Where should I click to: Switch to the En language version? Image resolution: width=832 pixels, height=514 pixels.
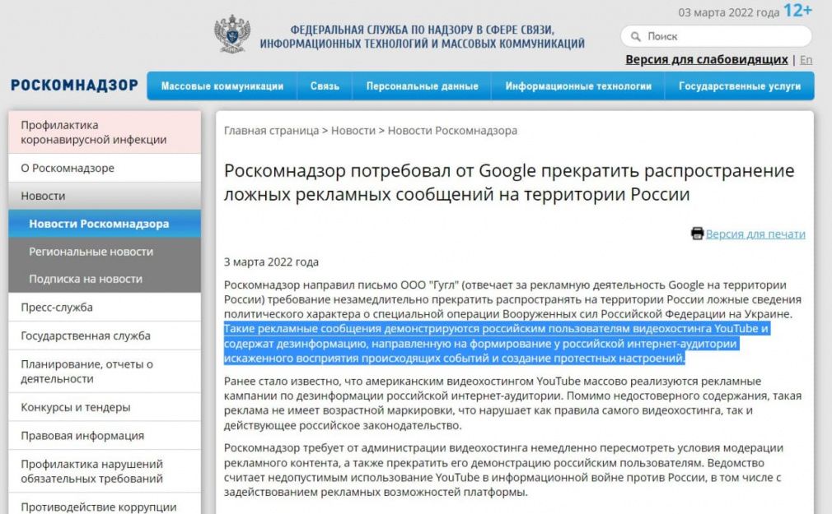806,59
